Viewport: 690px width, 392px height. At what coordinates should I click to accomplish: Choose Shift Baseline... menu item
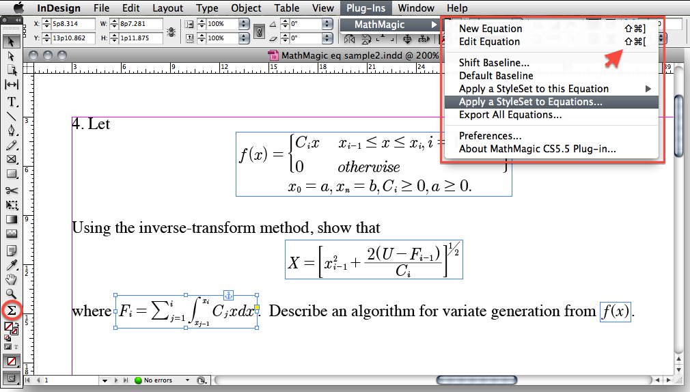[552, 62]
